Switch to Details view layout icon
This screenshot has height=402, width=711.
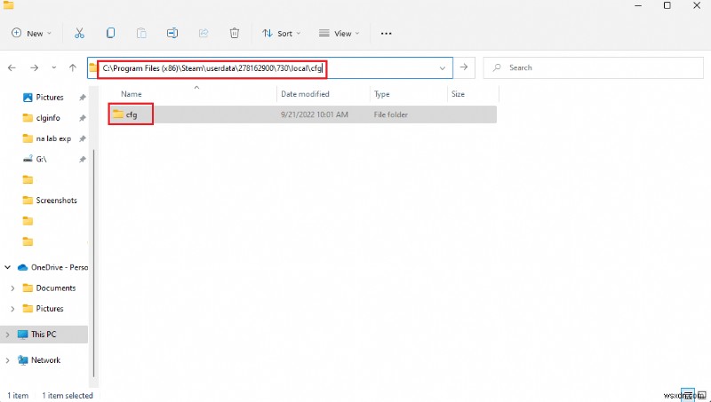tap(688, 395)
